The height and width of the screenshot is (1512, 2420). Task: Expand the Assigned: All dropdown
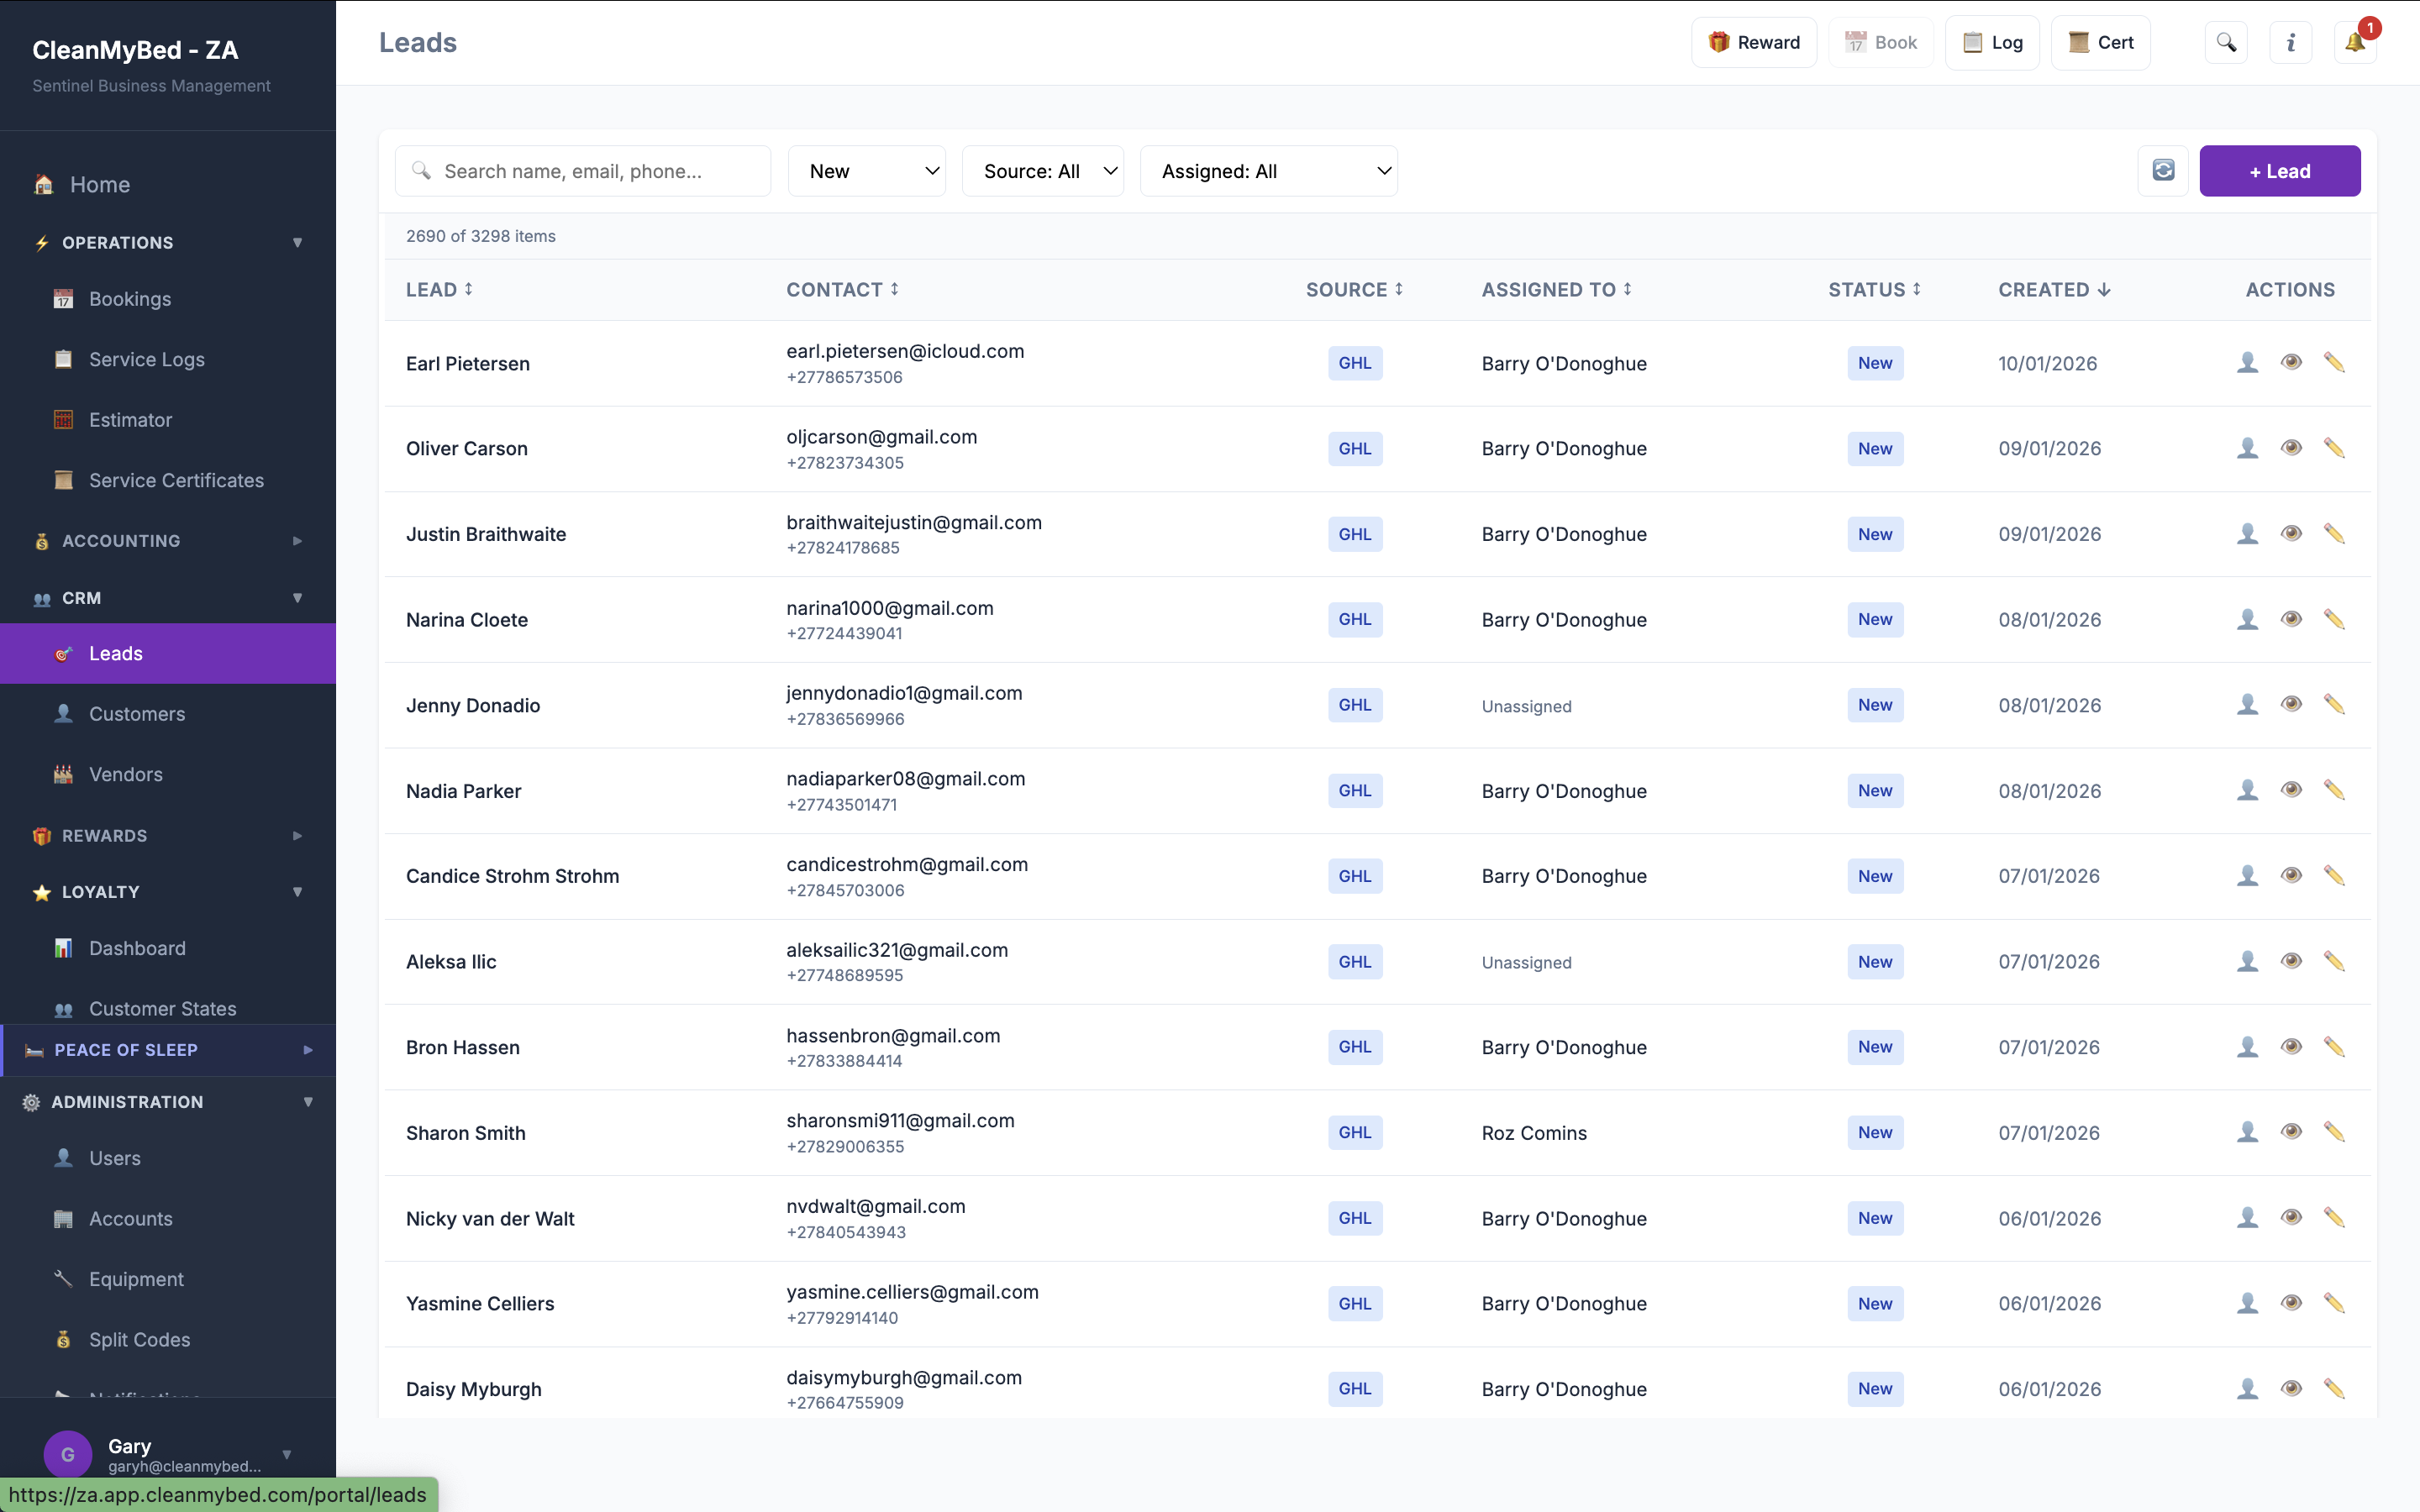[x=1270, y=170]
